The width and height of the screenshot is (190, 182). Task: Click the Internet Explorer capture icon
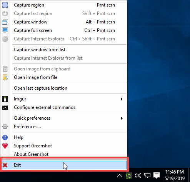click(x=5, y=39)
